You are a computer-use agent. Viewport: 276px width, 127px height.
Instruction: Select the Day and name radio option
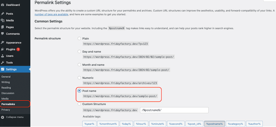click(x=79, y=52)
